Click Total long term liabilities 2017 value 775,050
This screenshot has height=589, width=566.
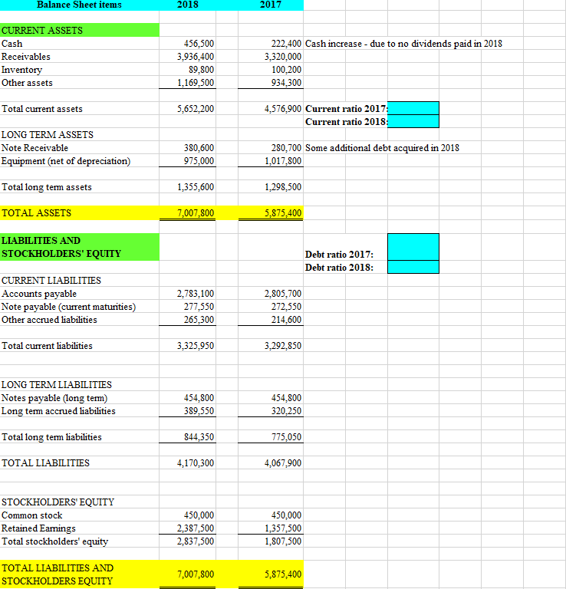(286, 437)
